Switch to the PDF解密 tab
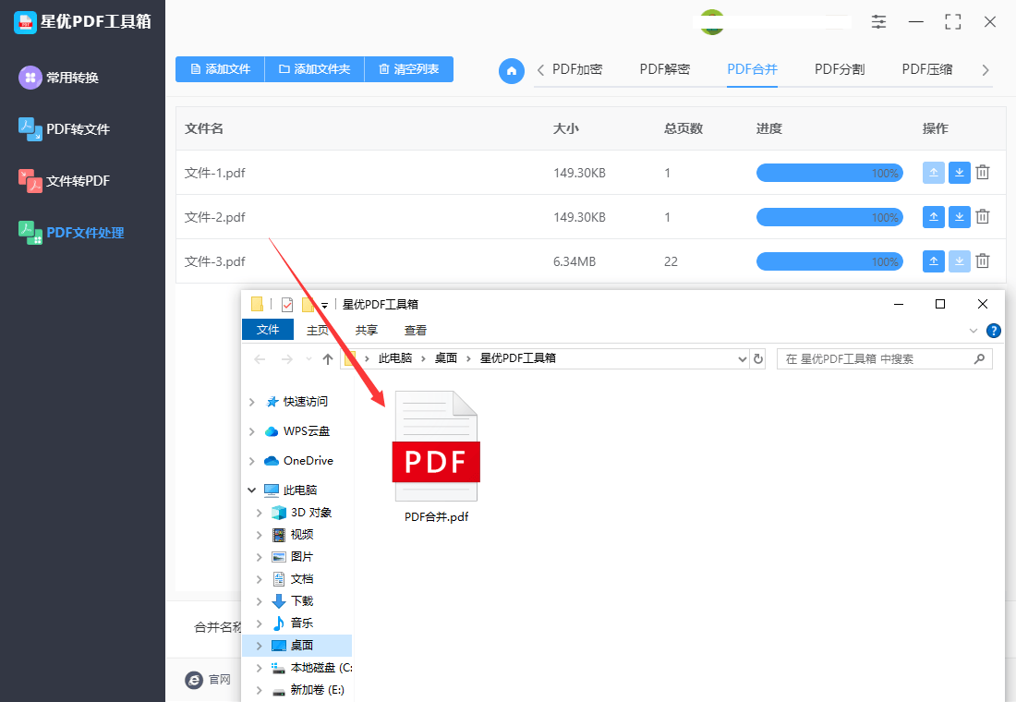Viewport: 1016px width, 702px height. 665,69
